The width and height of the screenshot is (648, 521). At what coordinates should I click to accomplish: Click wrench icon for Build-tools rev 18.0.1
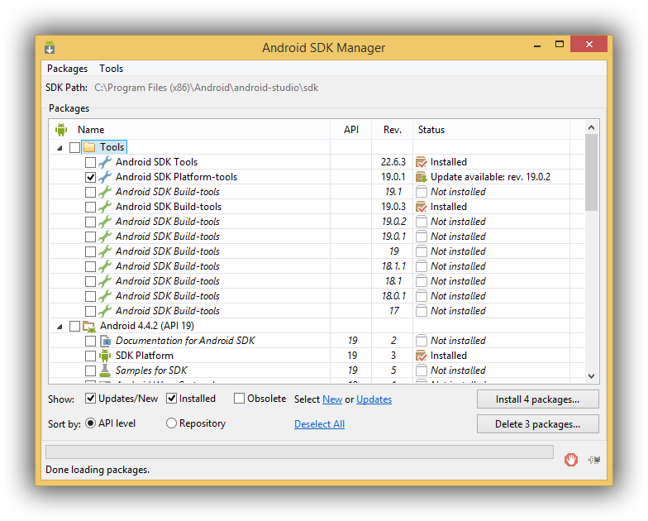point(105,296)
